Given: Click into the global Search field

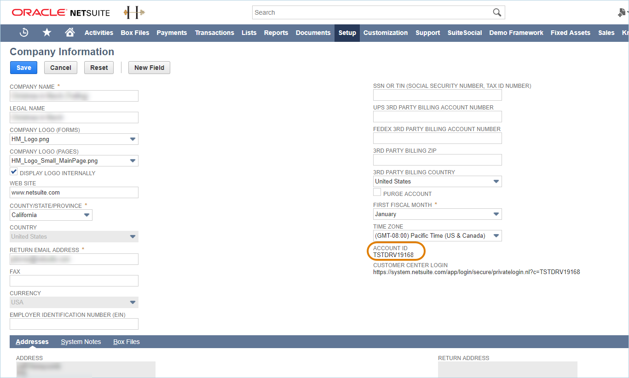Looking at the screenshot, I should point(372,12).
